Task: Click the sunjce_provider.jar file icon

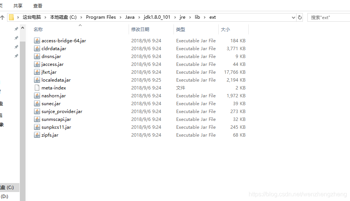Action: pyautogui.click(x=37, y=111)
